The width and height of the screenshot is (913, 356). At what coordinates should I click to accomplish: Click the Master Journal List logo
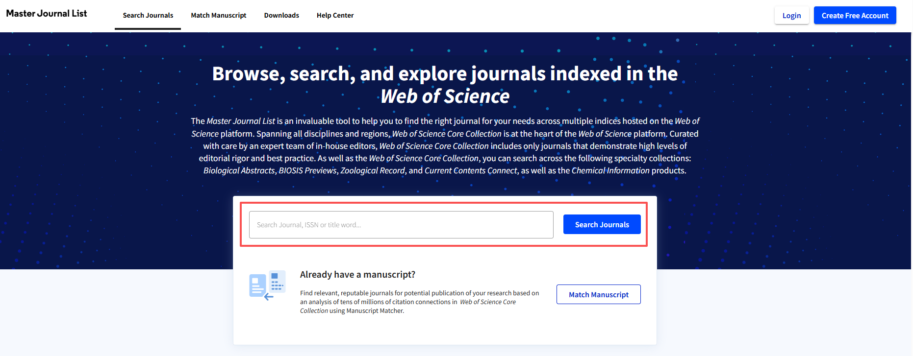[47, 14]
